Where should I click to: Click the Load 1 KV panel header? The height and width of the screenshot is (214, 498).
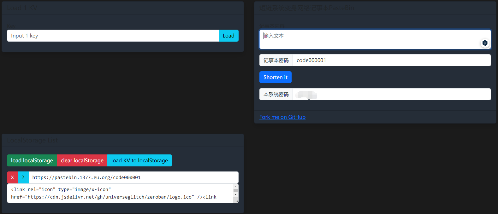[123, 8]
